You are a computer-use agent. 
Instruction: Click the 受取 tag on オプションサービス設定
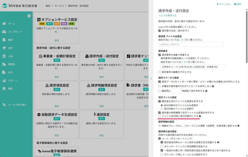point(42,24)
